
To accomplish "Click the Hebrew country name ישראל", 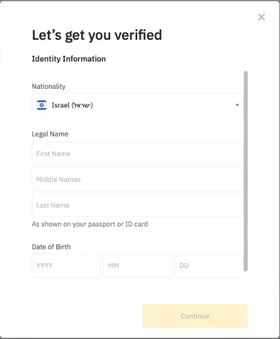I will coord(82,106).
